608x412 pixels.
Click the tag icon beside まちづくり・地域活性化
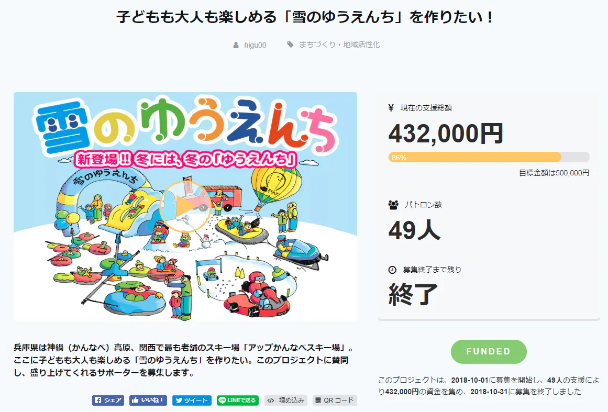(290, 45)
